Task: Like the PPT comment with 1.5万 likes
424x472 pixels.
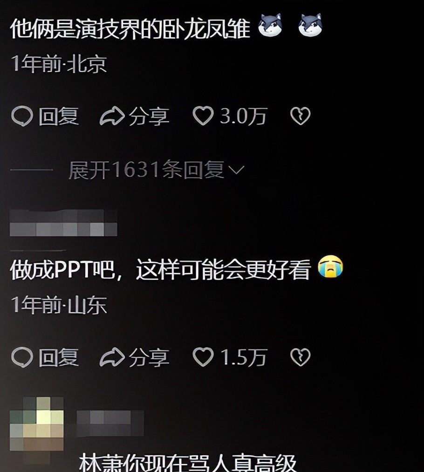Action: point(203,357)
